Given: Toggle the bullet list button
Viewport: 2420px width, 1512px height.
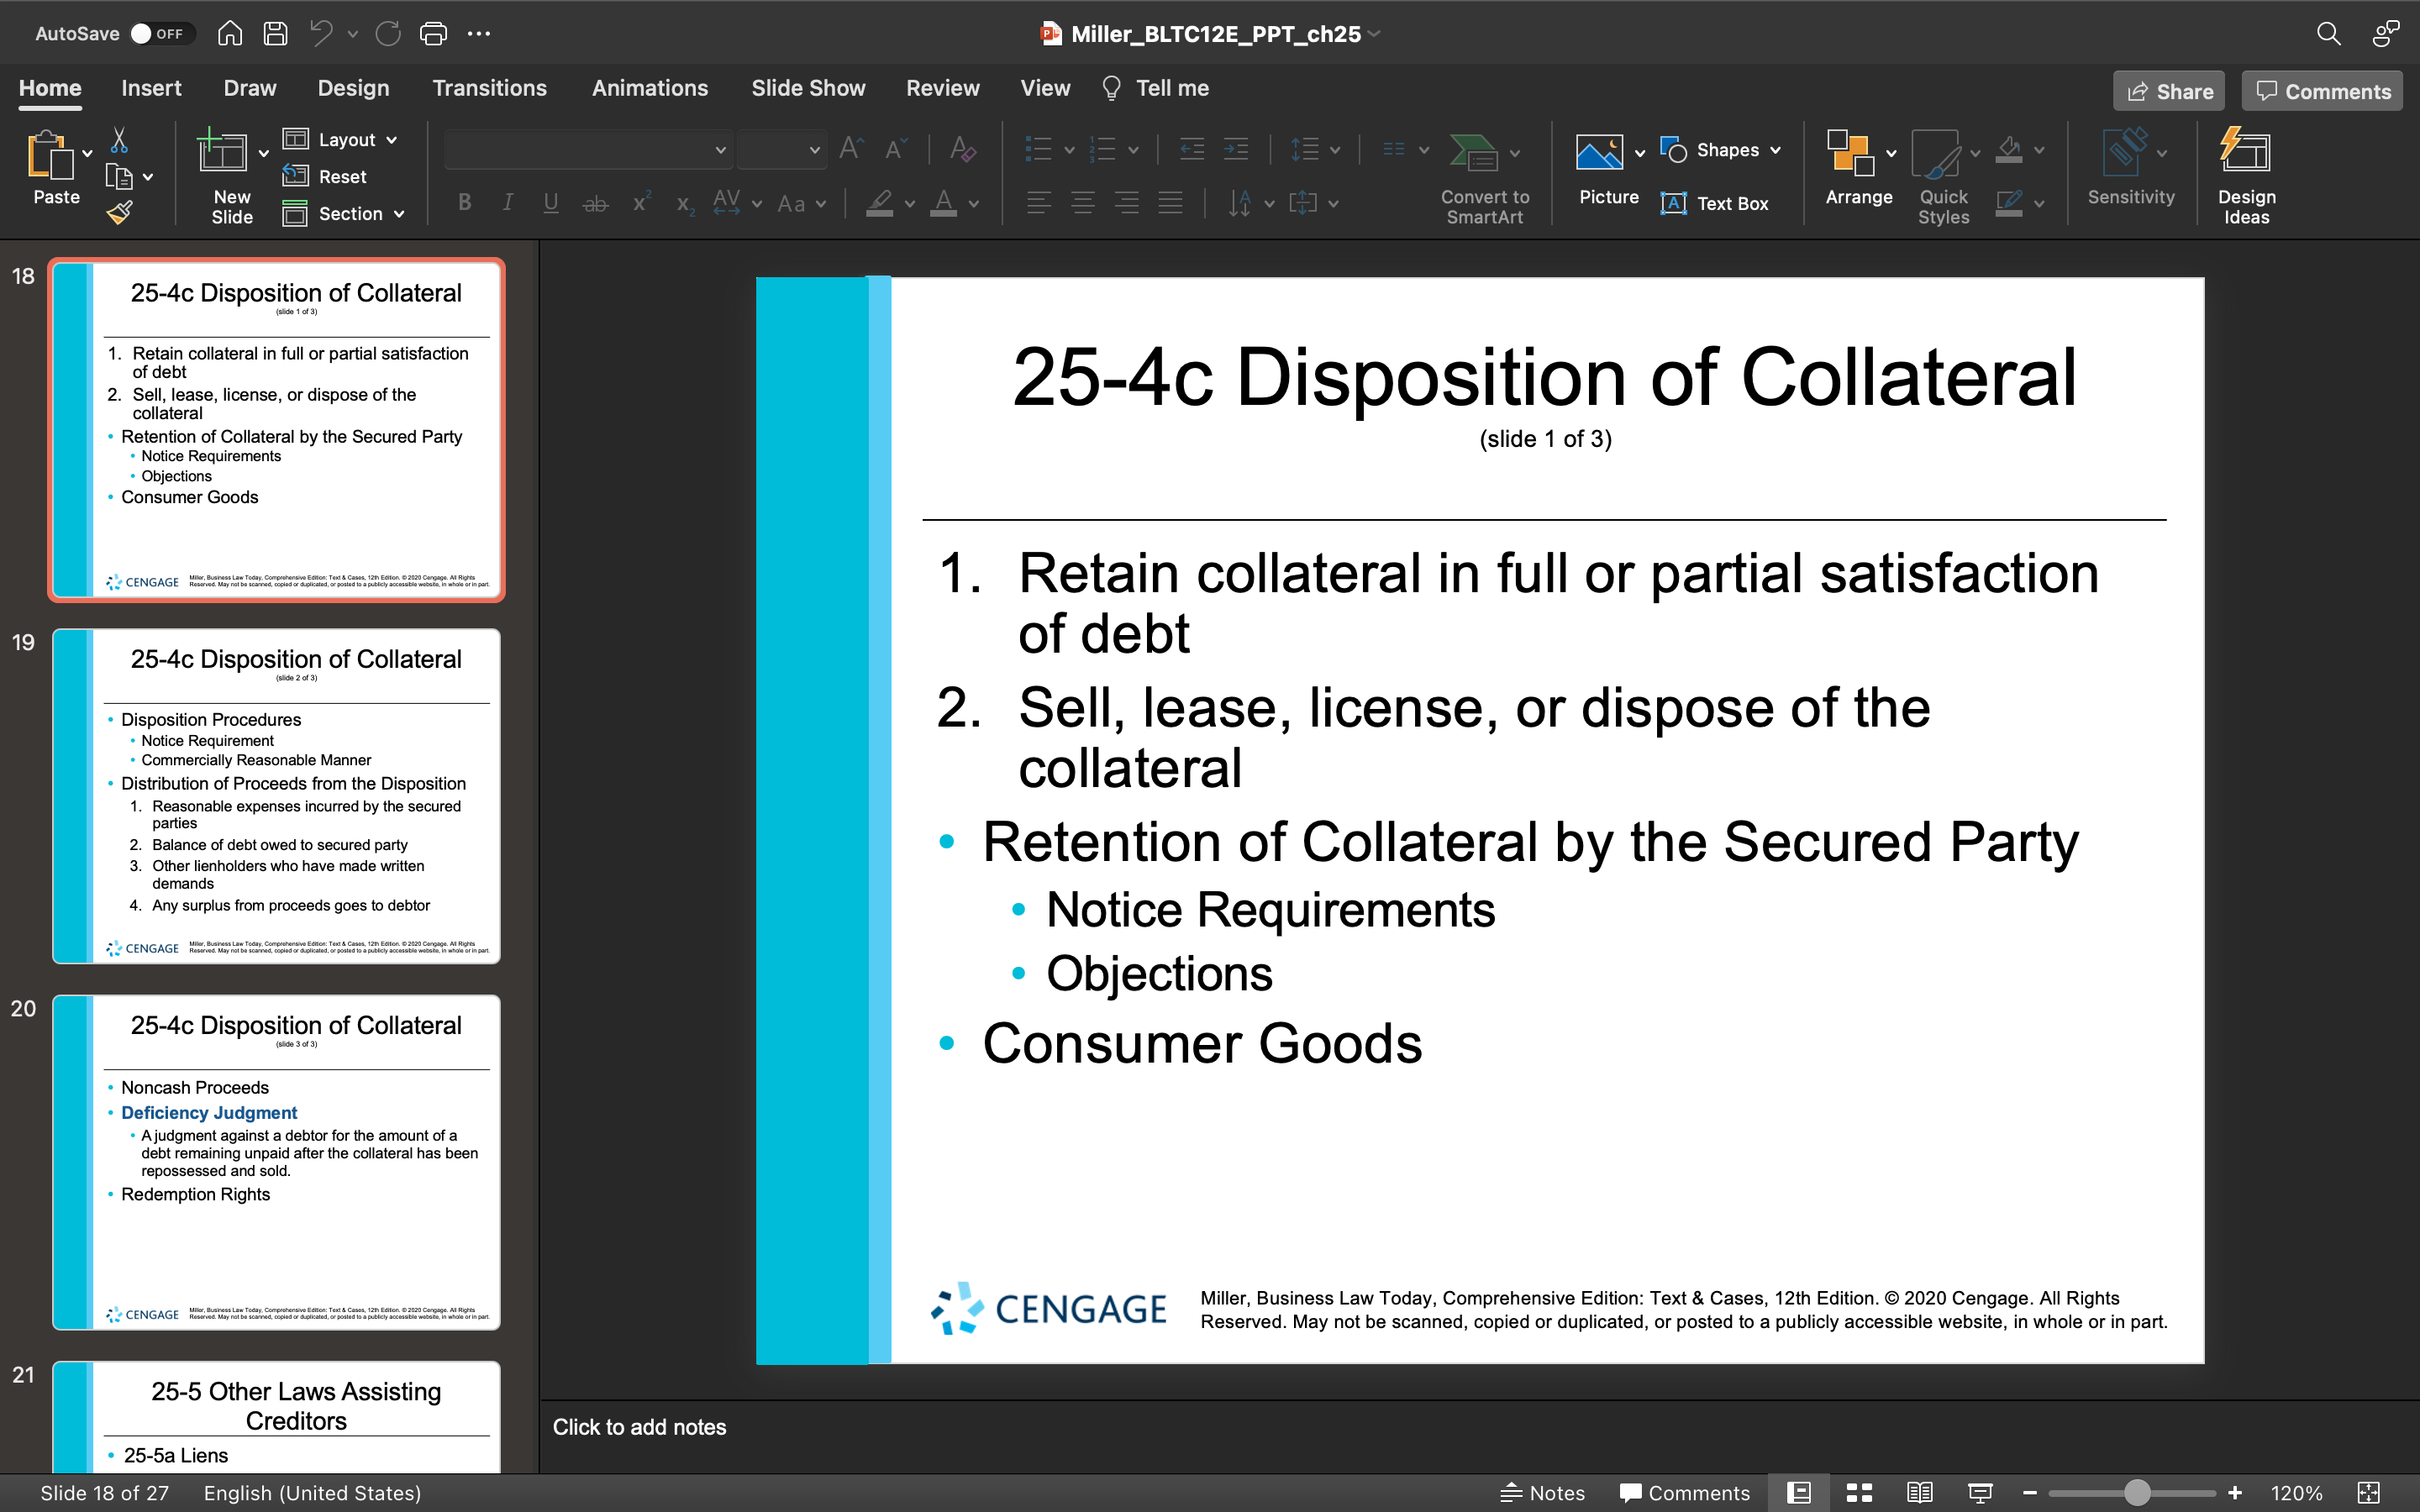Looking at the screenshot, I should click(x=1039, y=150).
